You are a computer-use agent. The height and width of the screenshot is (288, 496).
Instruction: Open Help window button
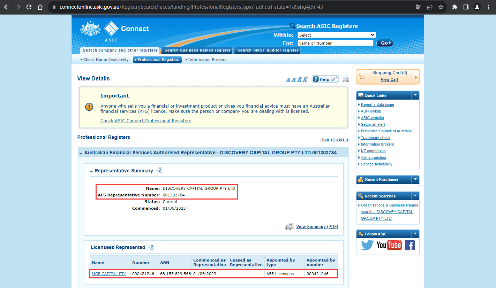click(325, 79)
